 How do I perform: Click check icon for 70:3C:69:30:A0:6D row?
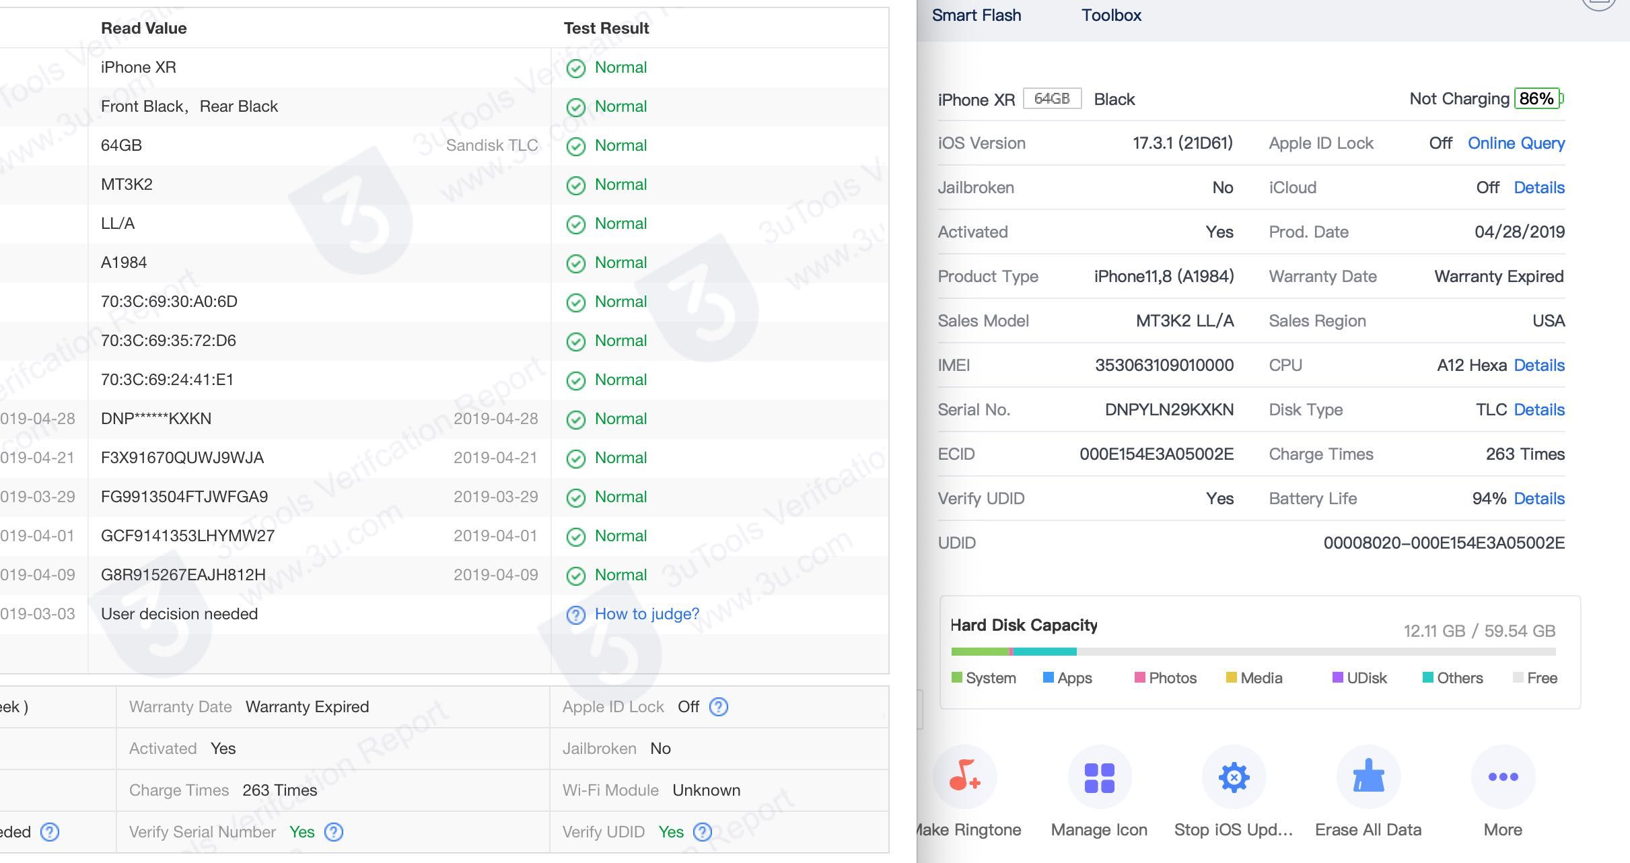click(575, 302)
